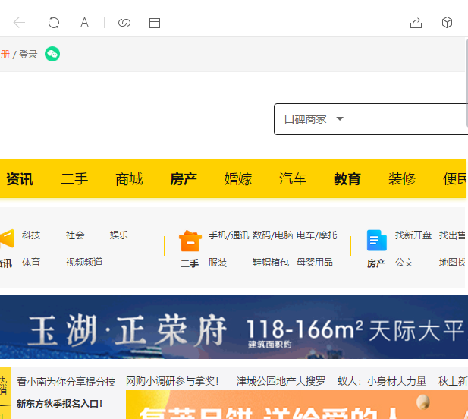Open the 教育 nav tab
Viewport: 468px width, 419px height.
tap(347, 179)
